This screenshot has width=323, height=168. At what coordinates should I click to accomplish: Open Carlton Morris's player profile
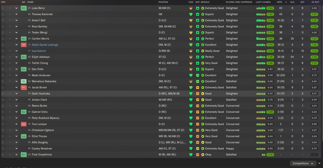[40, 39]
